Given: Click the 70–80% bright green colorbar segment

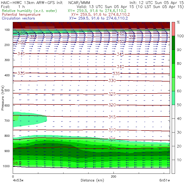Looking at the screenshot, I should pyautogui.click(x=173, y=70).
